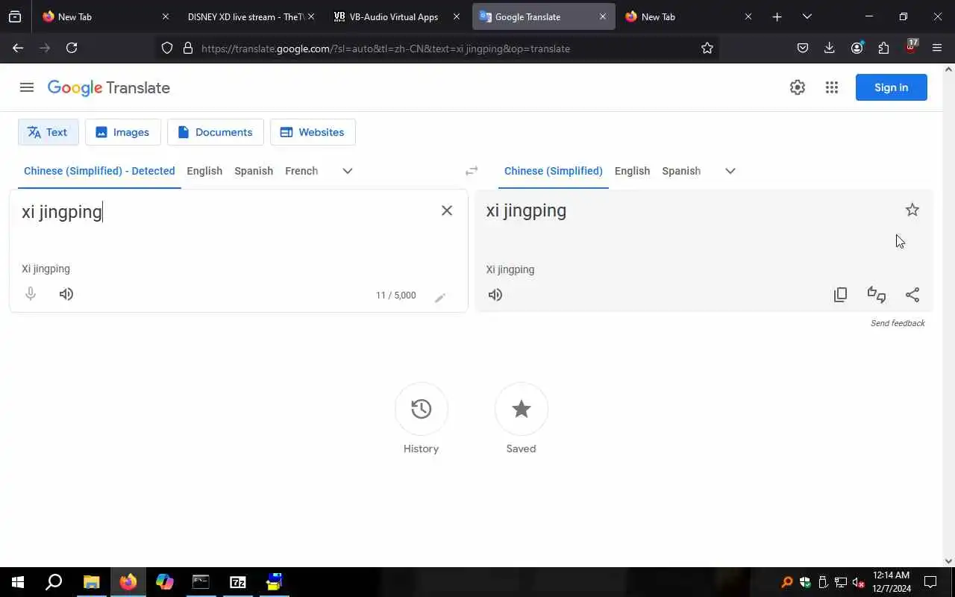
Task: Open Firefox account icon
Action: [x=857, y=48]
